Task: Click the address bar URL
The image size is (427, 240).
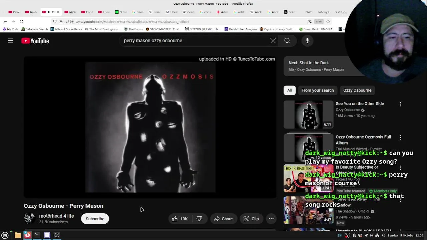Action: [x=132, y=22]
